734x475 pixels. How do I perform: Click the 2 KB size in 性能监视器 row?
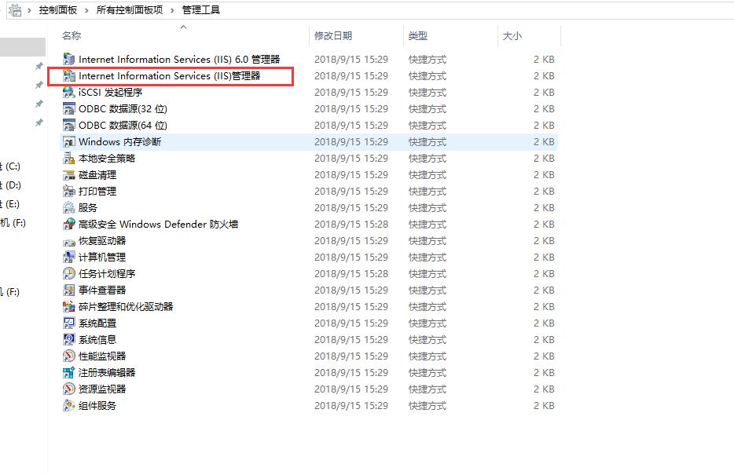pyautogui.click(x=544, y=356)
